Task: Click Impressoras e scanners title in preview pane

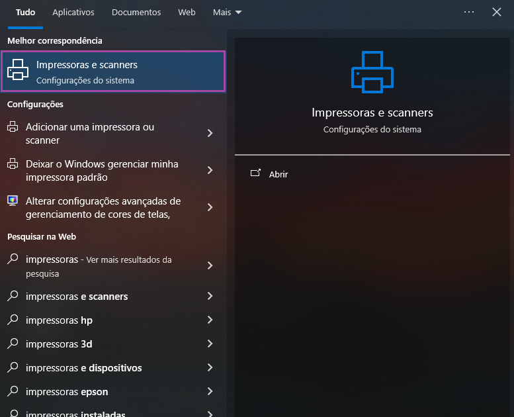Action: click(x=372, y=113)
